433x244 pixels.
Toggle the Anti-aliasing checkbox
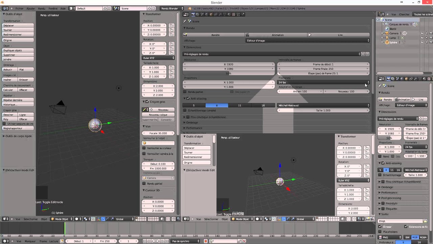click(188, 99)
